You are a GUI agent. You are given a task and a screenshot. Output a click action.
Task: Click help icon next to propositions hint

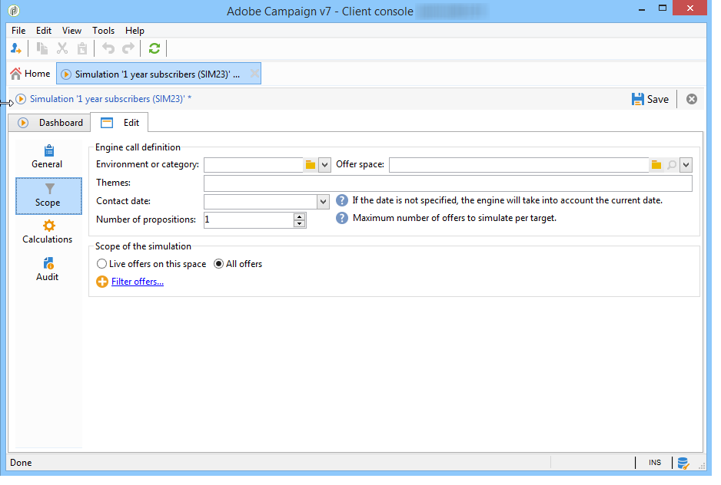tap(341, 218)
